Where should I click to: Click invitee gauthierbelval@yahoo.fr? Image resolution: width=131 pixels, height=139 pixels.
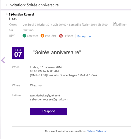[45, 96]
